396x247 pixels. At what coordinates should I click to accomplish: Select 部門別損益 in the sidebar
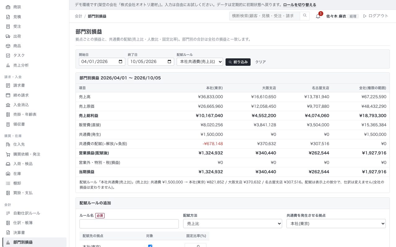point(34,242)
